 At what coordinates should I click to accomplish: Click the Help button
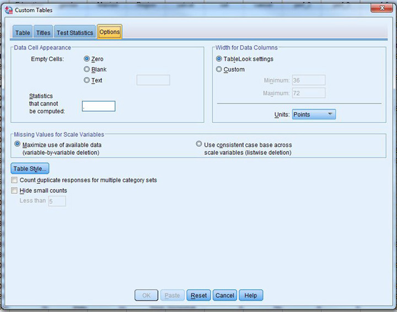(250, 295)
